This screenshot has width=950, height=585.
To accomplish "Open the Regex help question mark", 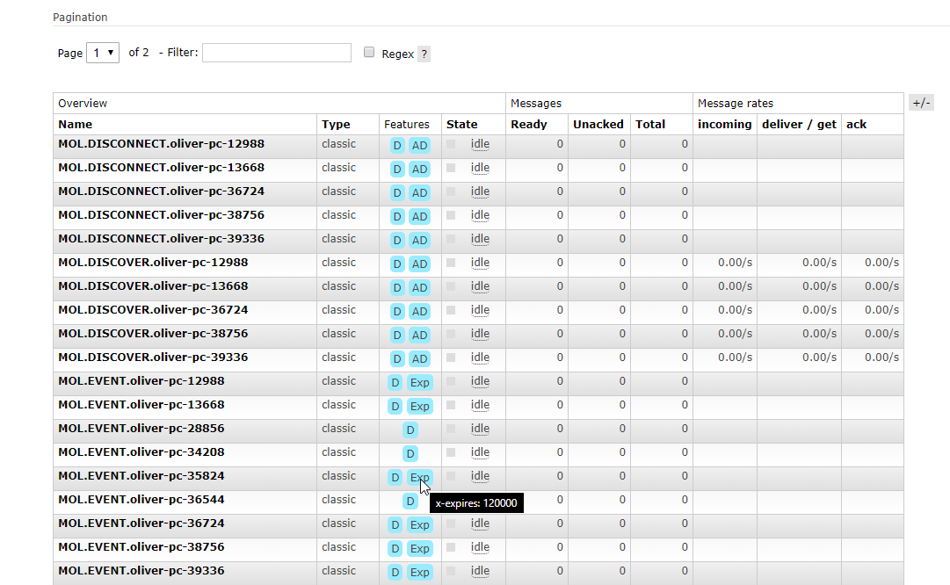I will pyautogui.click(x=424, y=54).
